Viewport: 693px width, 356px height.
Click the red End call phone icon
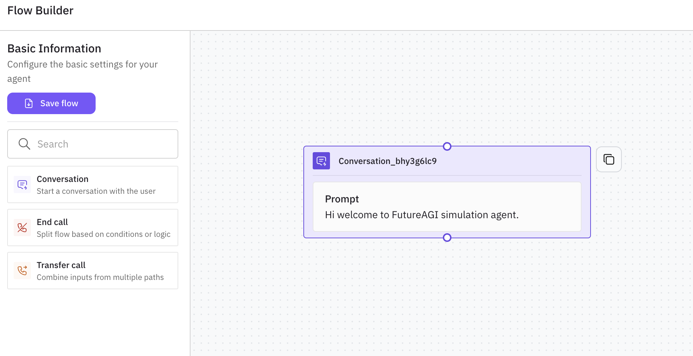22,228
